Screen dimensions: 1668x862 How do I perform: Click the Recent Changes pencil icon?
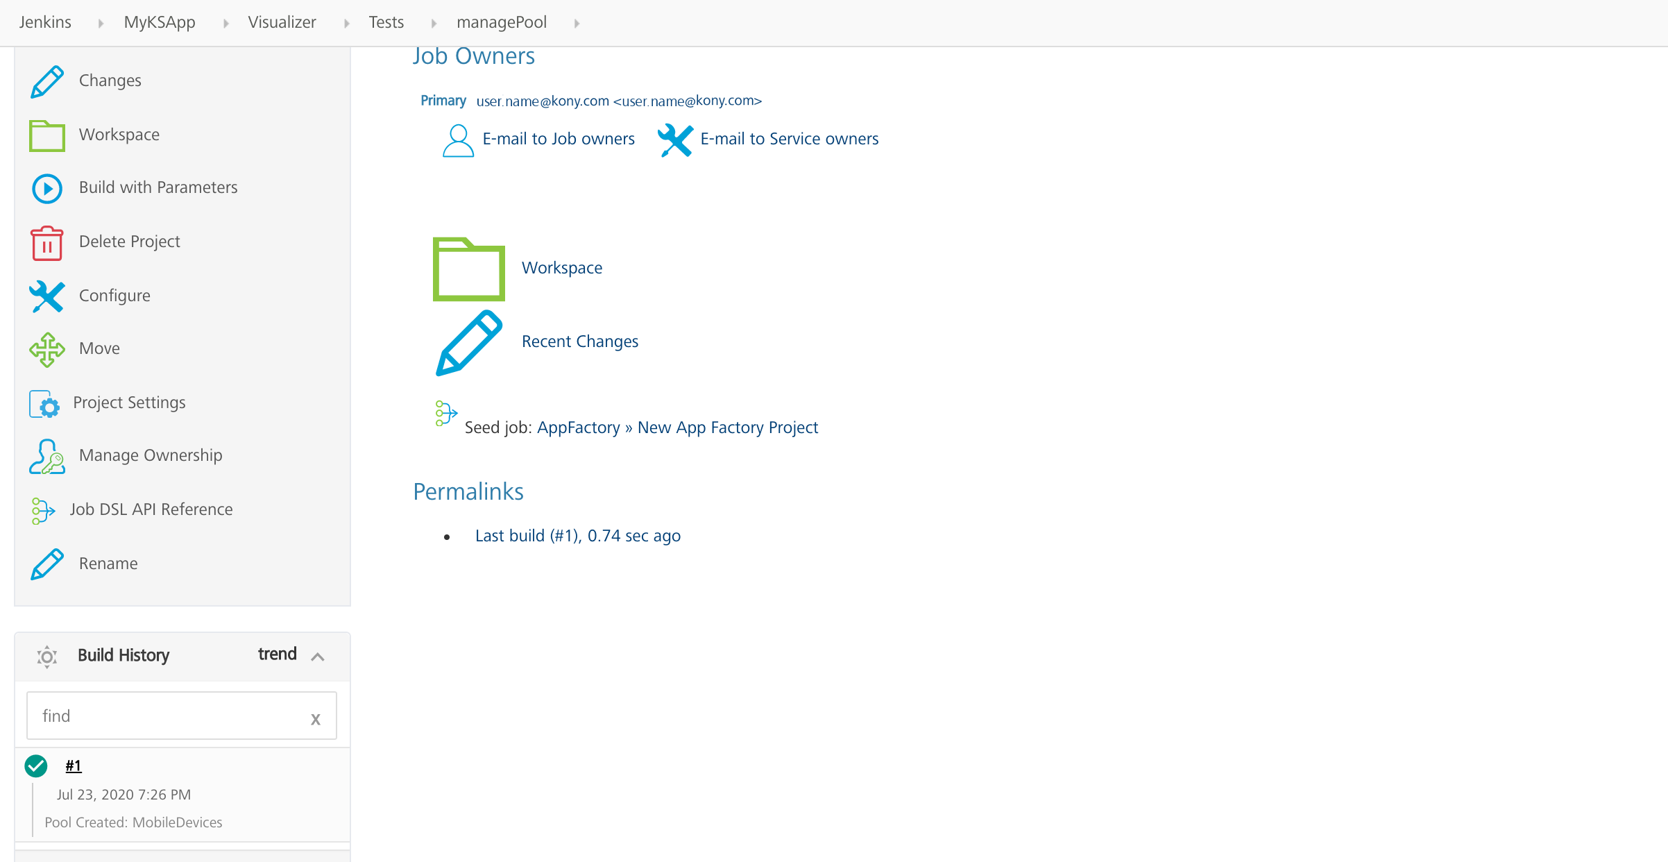[468, 342]
